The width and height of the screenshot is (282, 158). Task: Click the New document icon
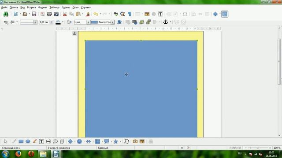(16, 14)
